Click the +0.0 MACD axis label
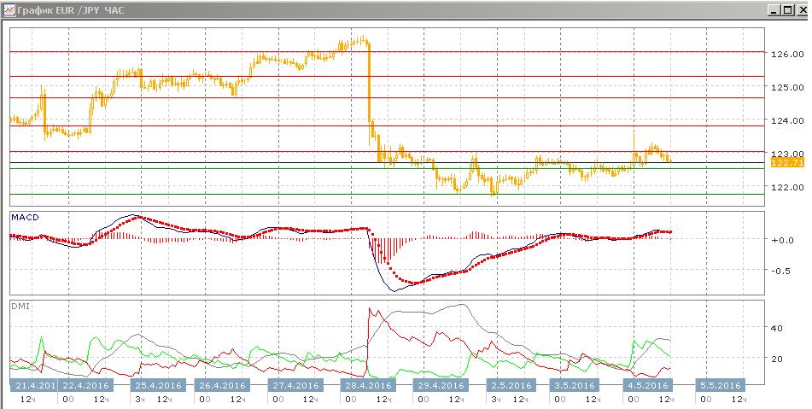 (782, 240)
